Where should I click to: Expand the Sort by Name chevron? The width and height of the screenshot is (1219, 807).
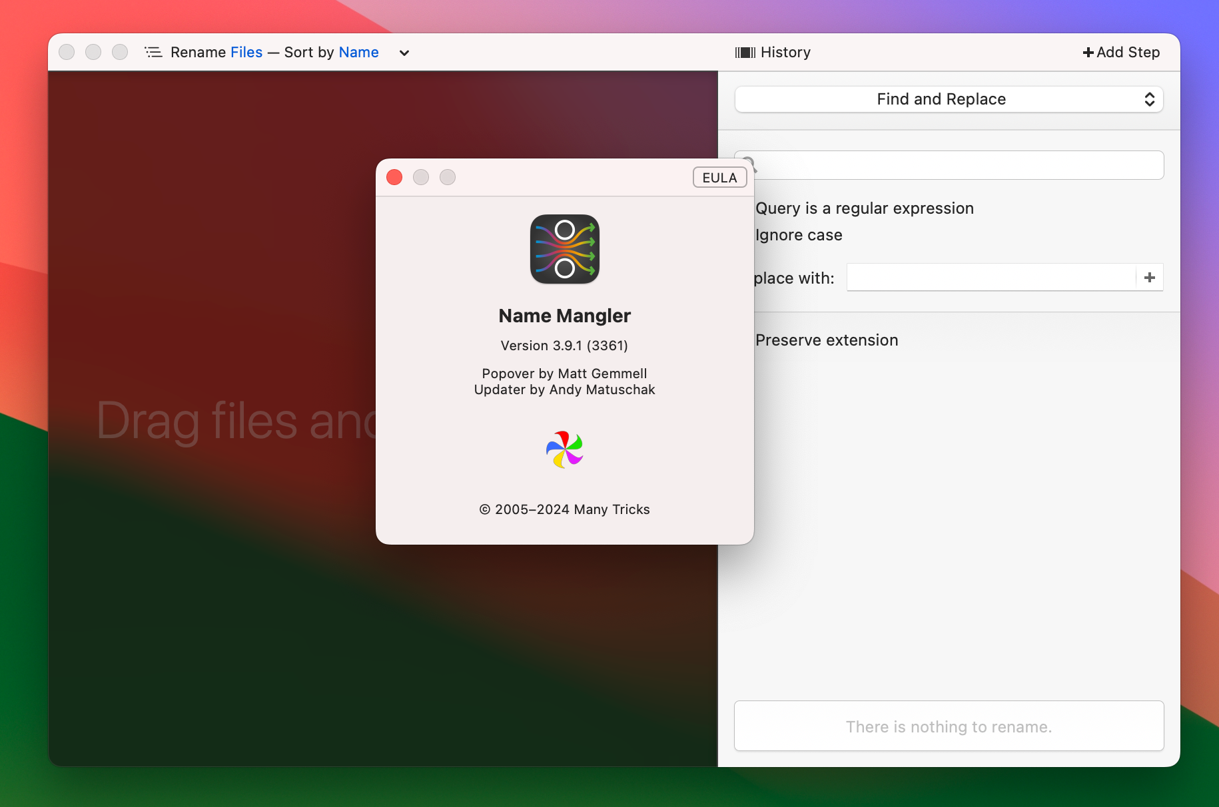point(404,53)
